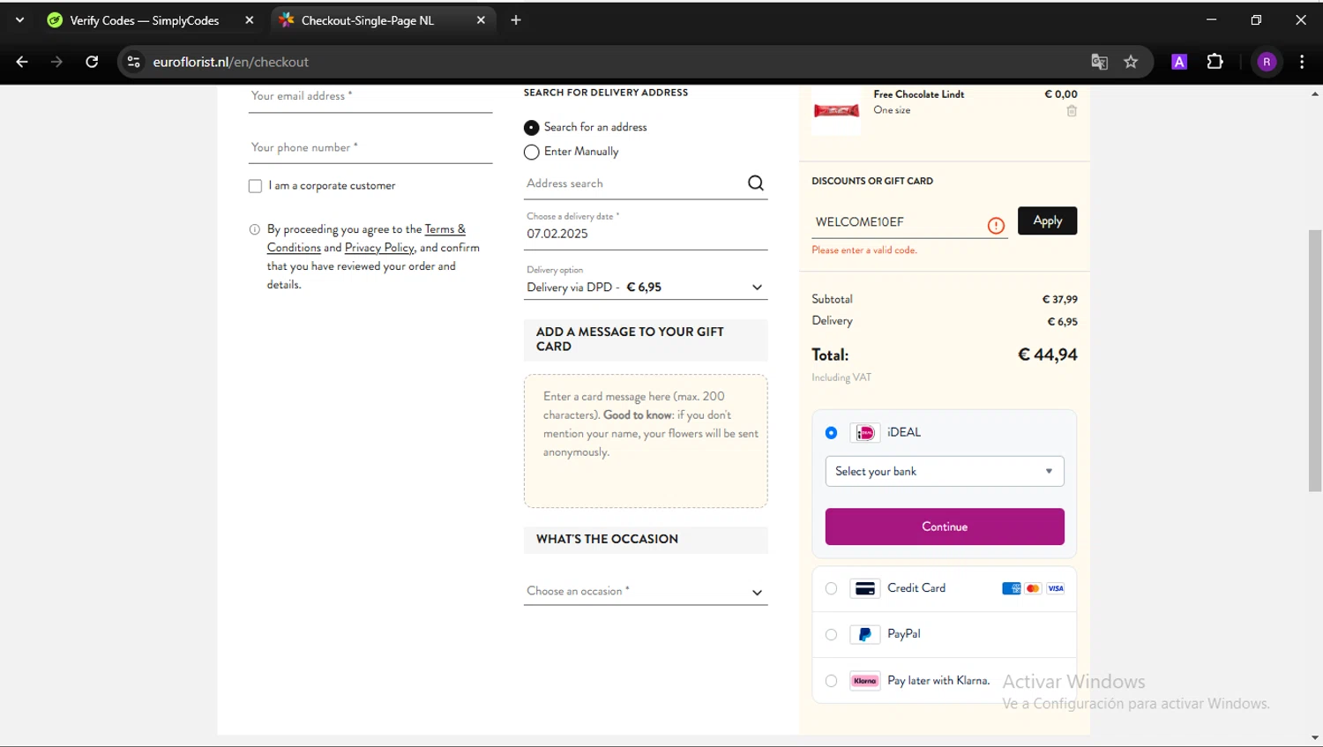Viewport: 1323px width, 747px height.
Task: Close the Verify Codes SimplyCodes tab
Action: click(x=250, y=20)
